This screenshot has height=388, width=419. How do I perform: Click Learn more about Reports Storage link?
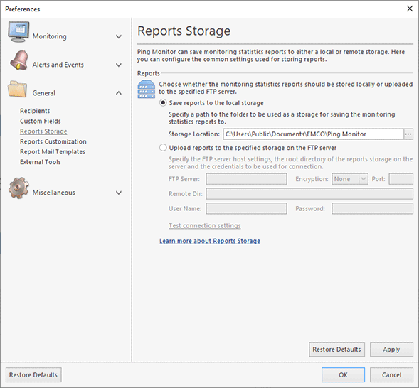(x=210, y=241)
